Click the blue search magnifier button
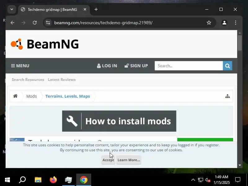This screenshot has width=248, height=186. 228,66
